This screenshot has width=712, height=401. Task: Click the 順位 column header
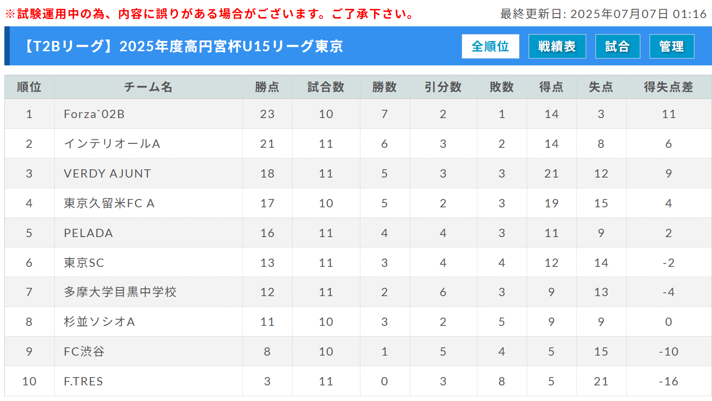(29, 87)
